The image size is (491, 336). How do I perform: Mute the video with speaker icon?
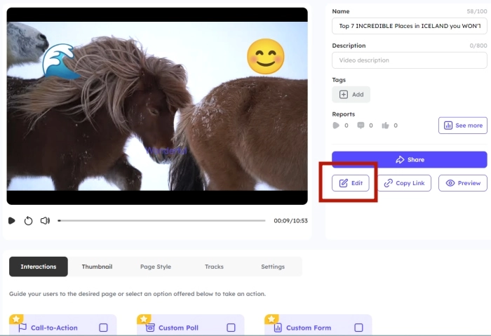coord(45,220)
